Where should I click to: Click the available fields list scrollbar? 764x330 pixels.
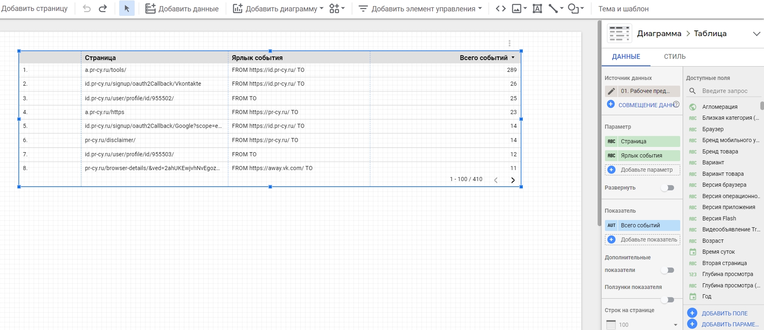pyautogui.click(x=762, y=106)
